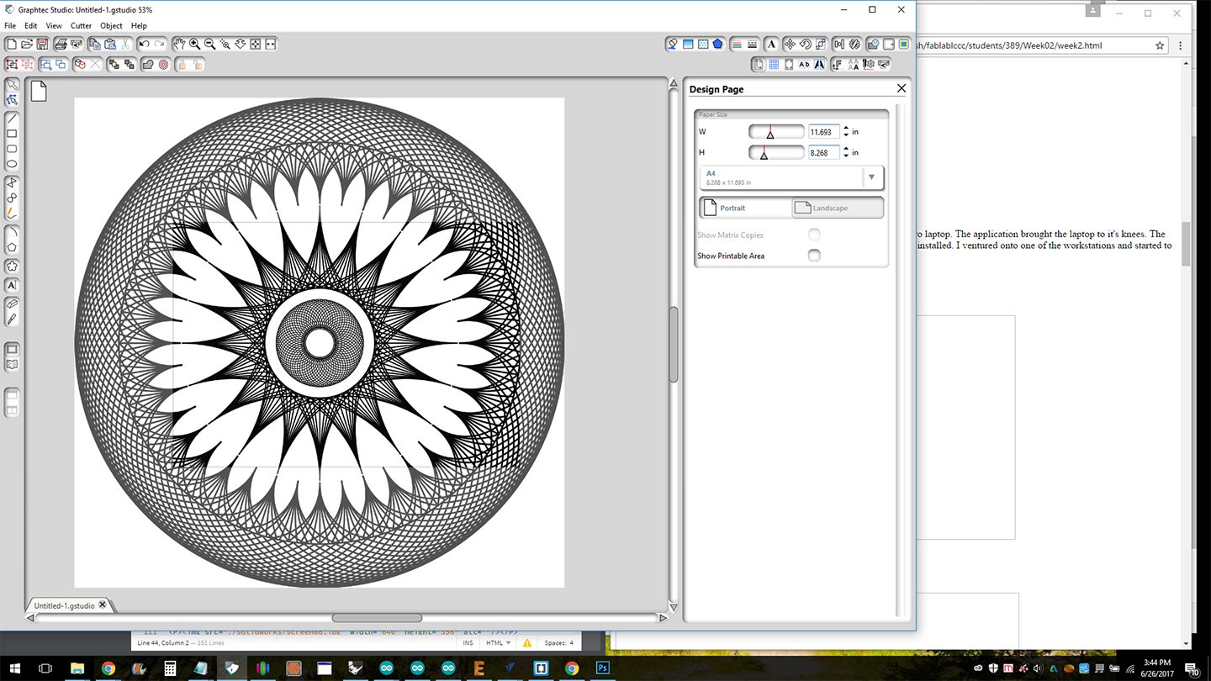Screen dimensions: 1211x681
Task: Open the Rotate panel icon
Action: coord(805,44)
